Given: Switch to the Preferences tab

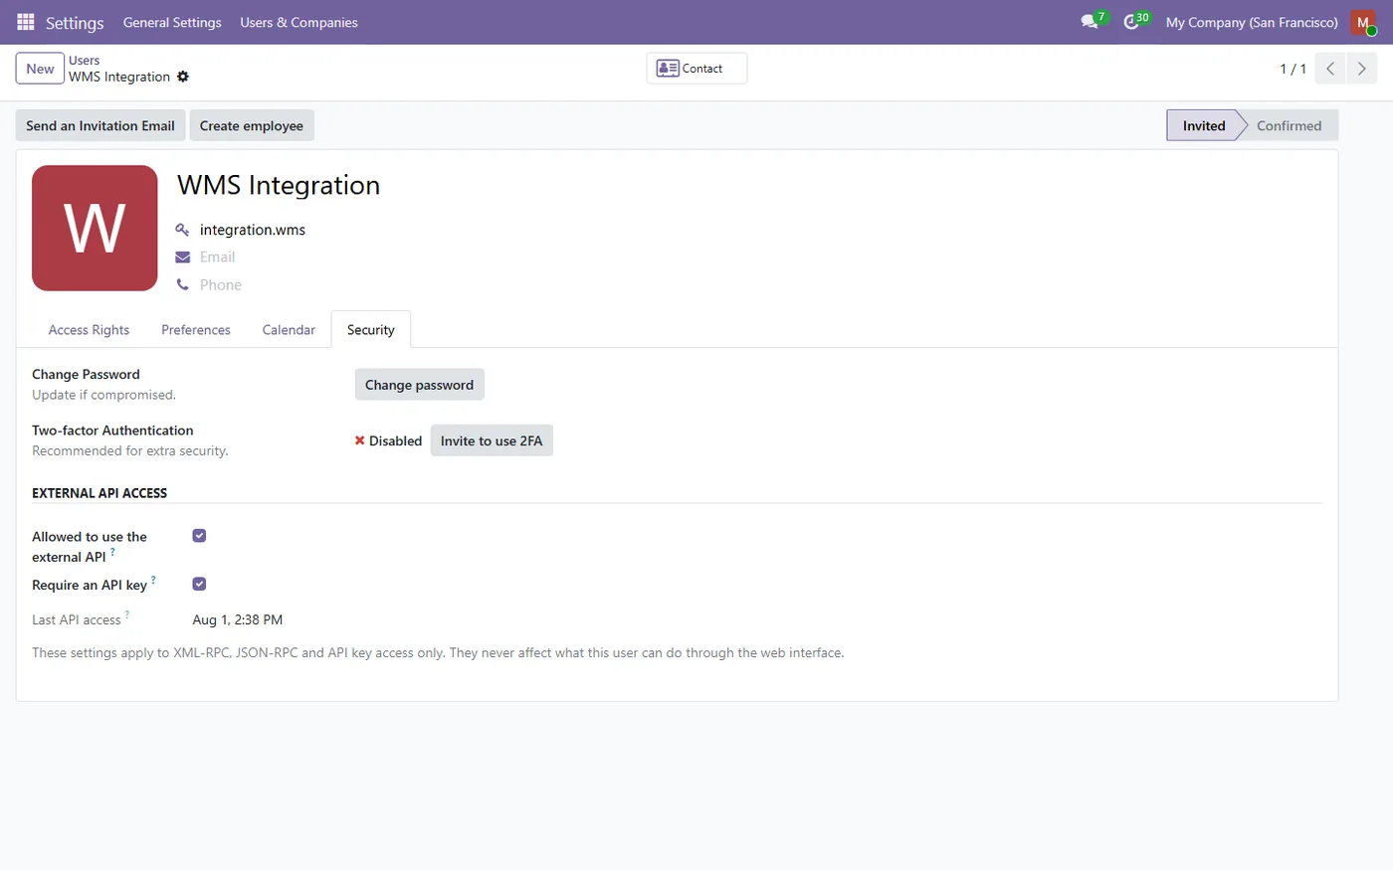Looking at the screenshot, I should coord(196,330).
